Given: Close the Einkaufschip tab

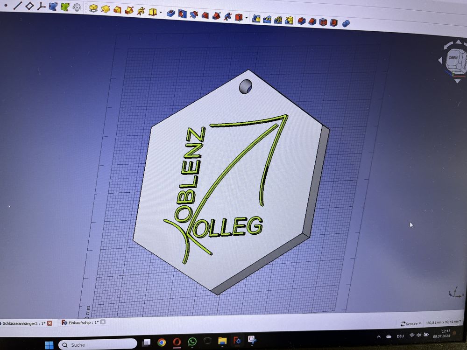Looking at the screenshot, I should pyautogui.click(x=103, y=322).
